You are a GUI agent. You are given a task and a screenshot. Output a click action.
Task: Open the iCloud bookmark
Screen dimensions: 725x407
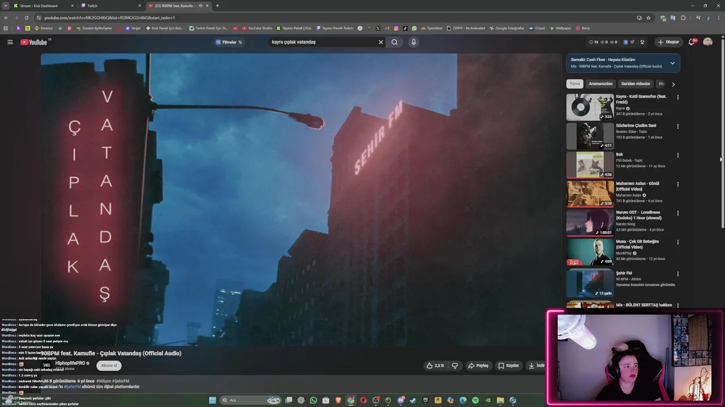(x=537, y=28)
